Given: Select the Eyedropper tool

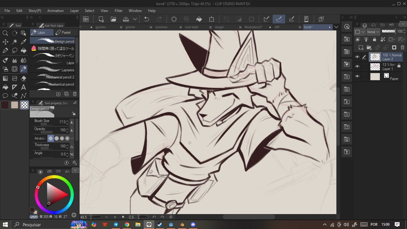Looking at the screenshot, I should tap(24, 41).
